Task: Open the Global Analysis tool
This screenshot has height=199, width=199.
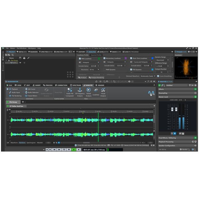Action: pyautogui.click(x=89, y=92)
